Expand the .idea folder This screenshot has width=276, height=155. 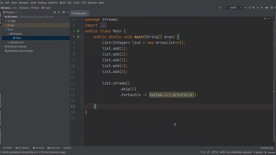6,21
